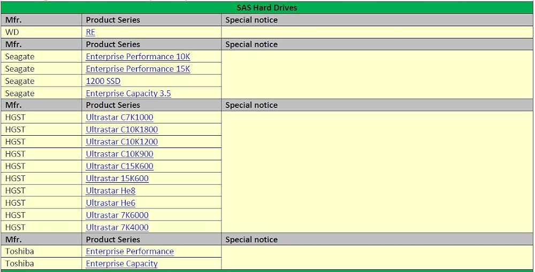Select Toshiba cell in Enterprise Performance row
The height and width of the screenshot is (272, 535).
41,252
